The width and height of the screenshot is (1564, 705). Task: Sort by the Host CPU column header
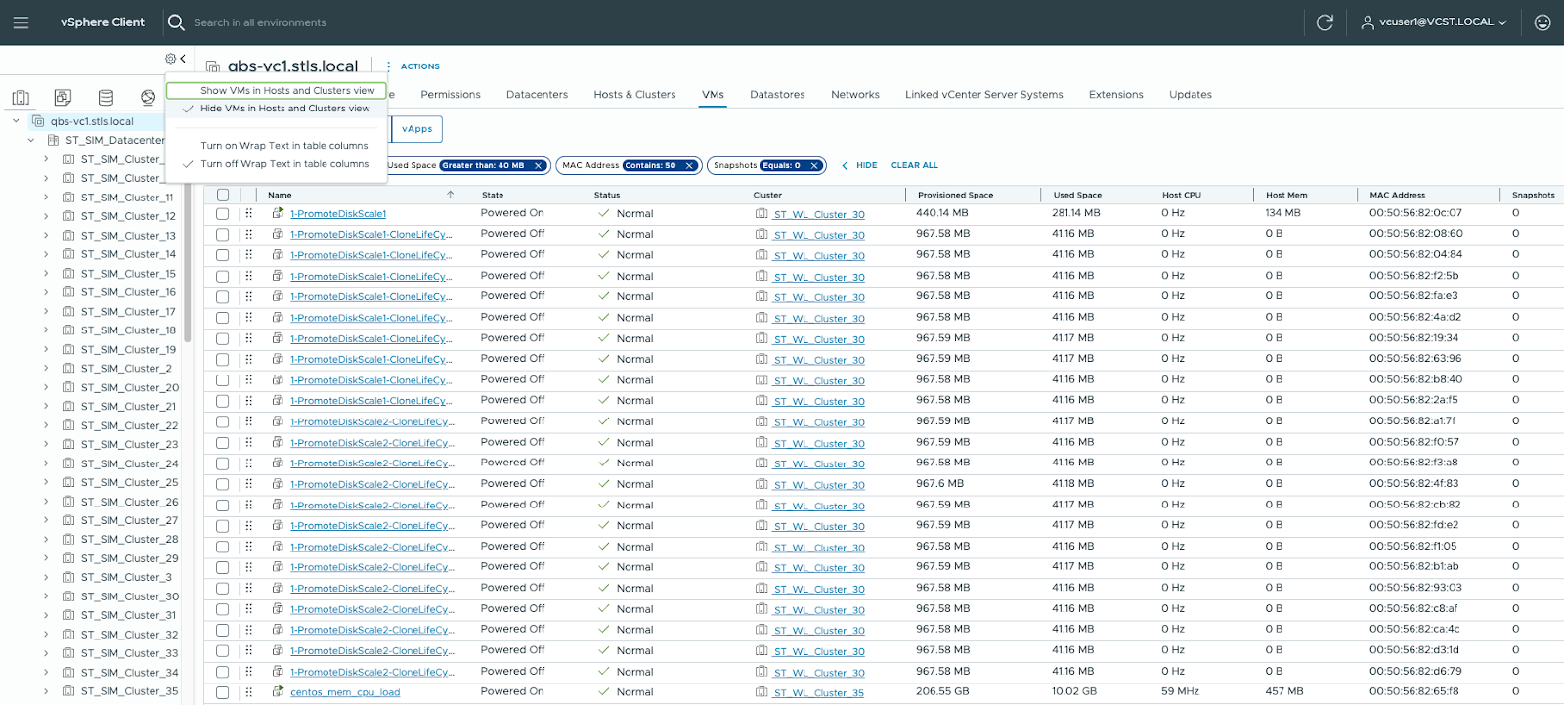[1181, 195]
